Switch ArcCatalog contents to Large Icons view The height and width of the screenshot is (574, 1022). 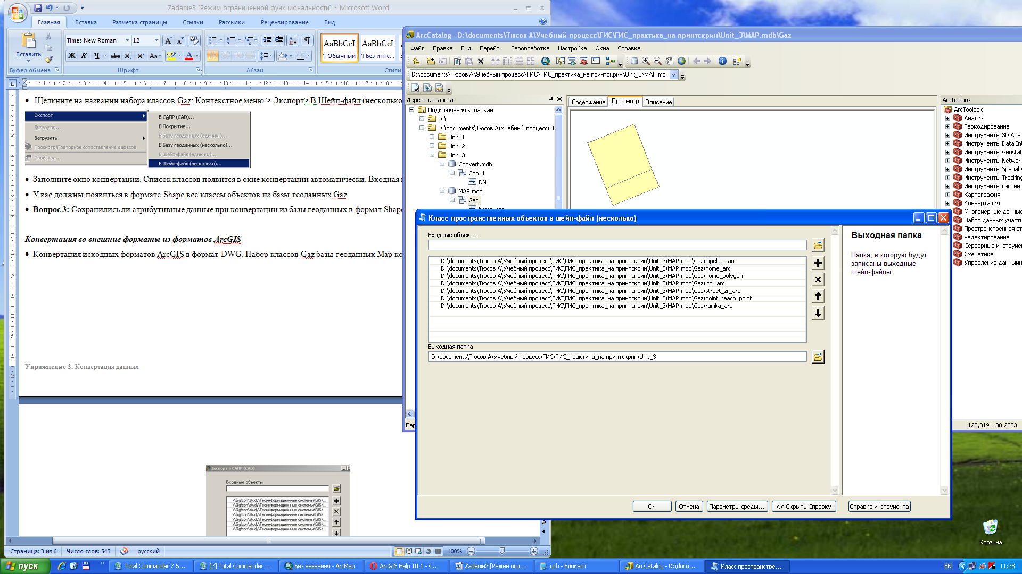[x=496, y=61]
